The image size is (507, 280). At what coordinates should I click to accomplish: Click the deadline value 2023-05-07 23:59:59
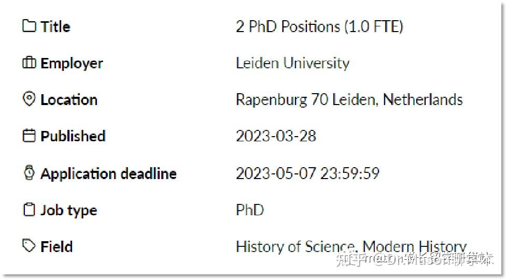307,173
